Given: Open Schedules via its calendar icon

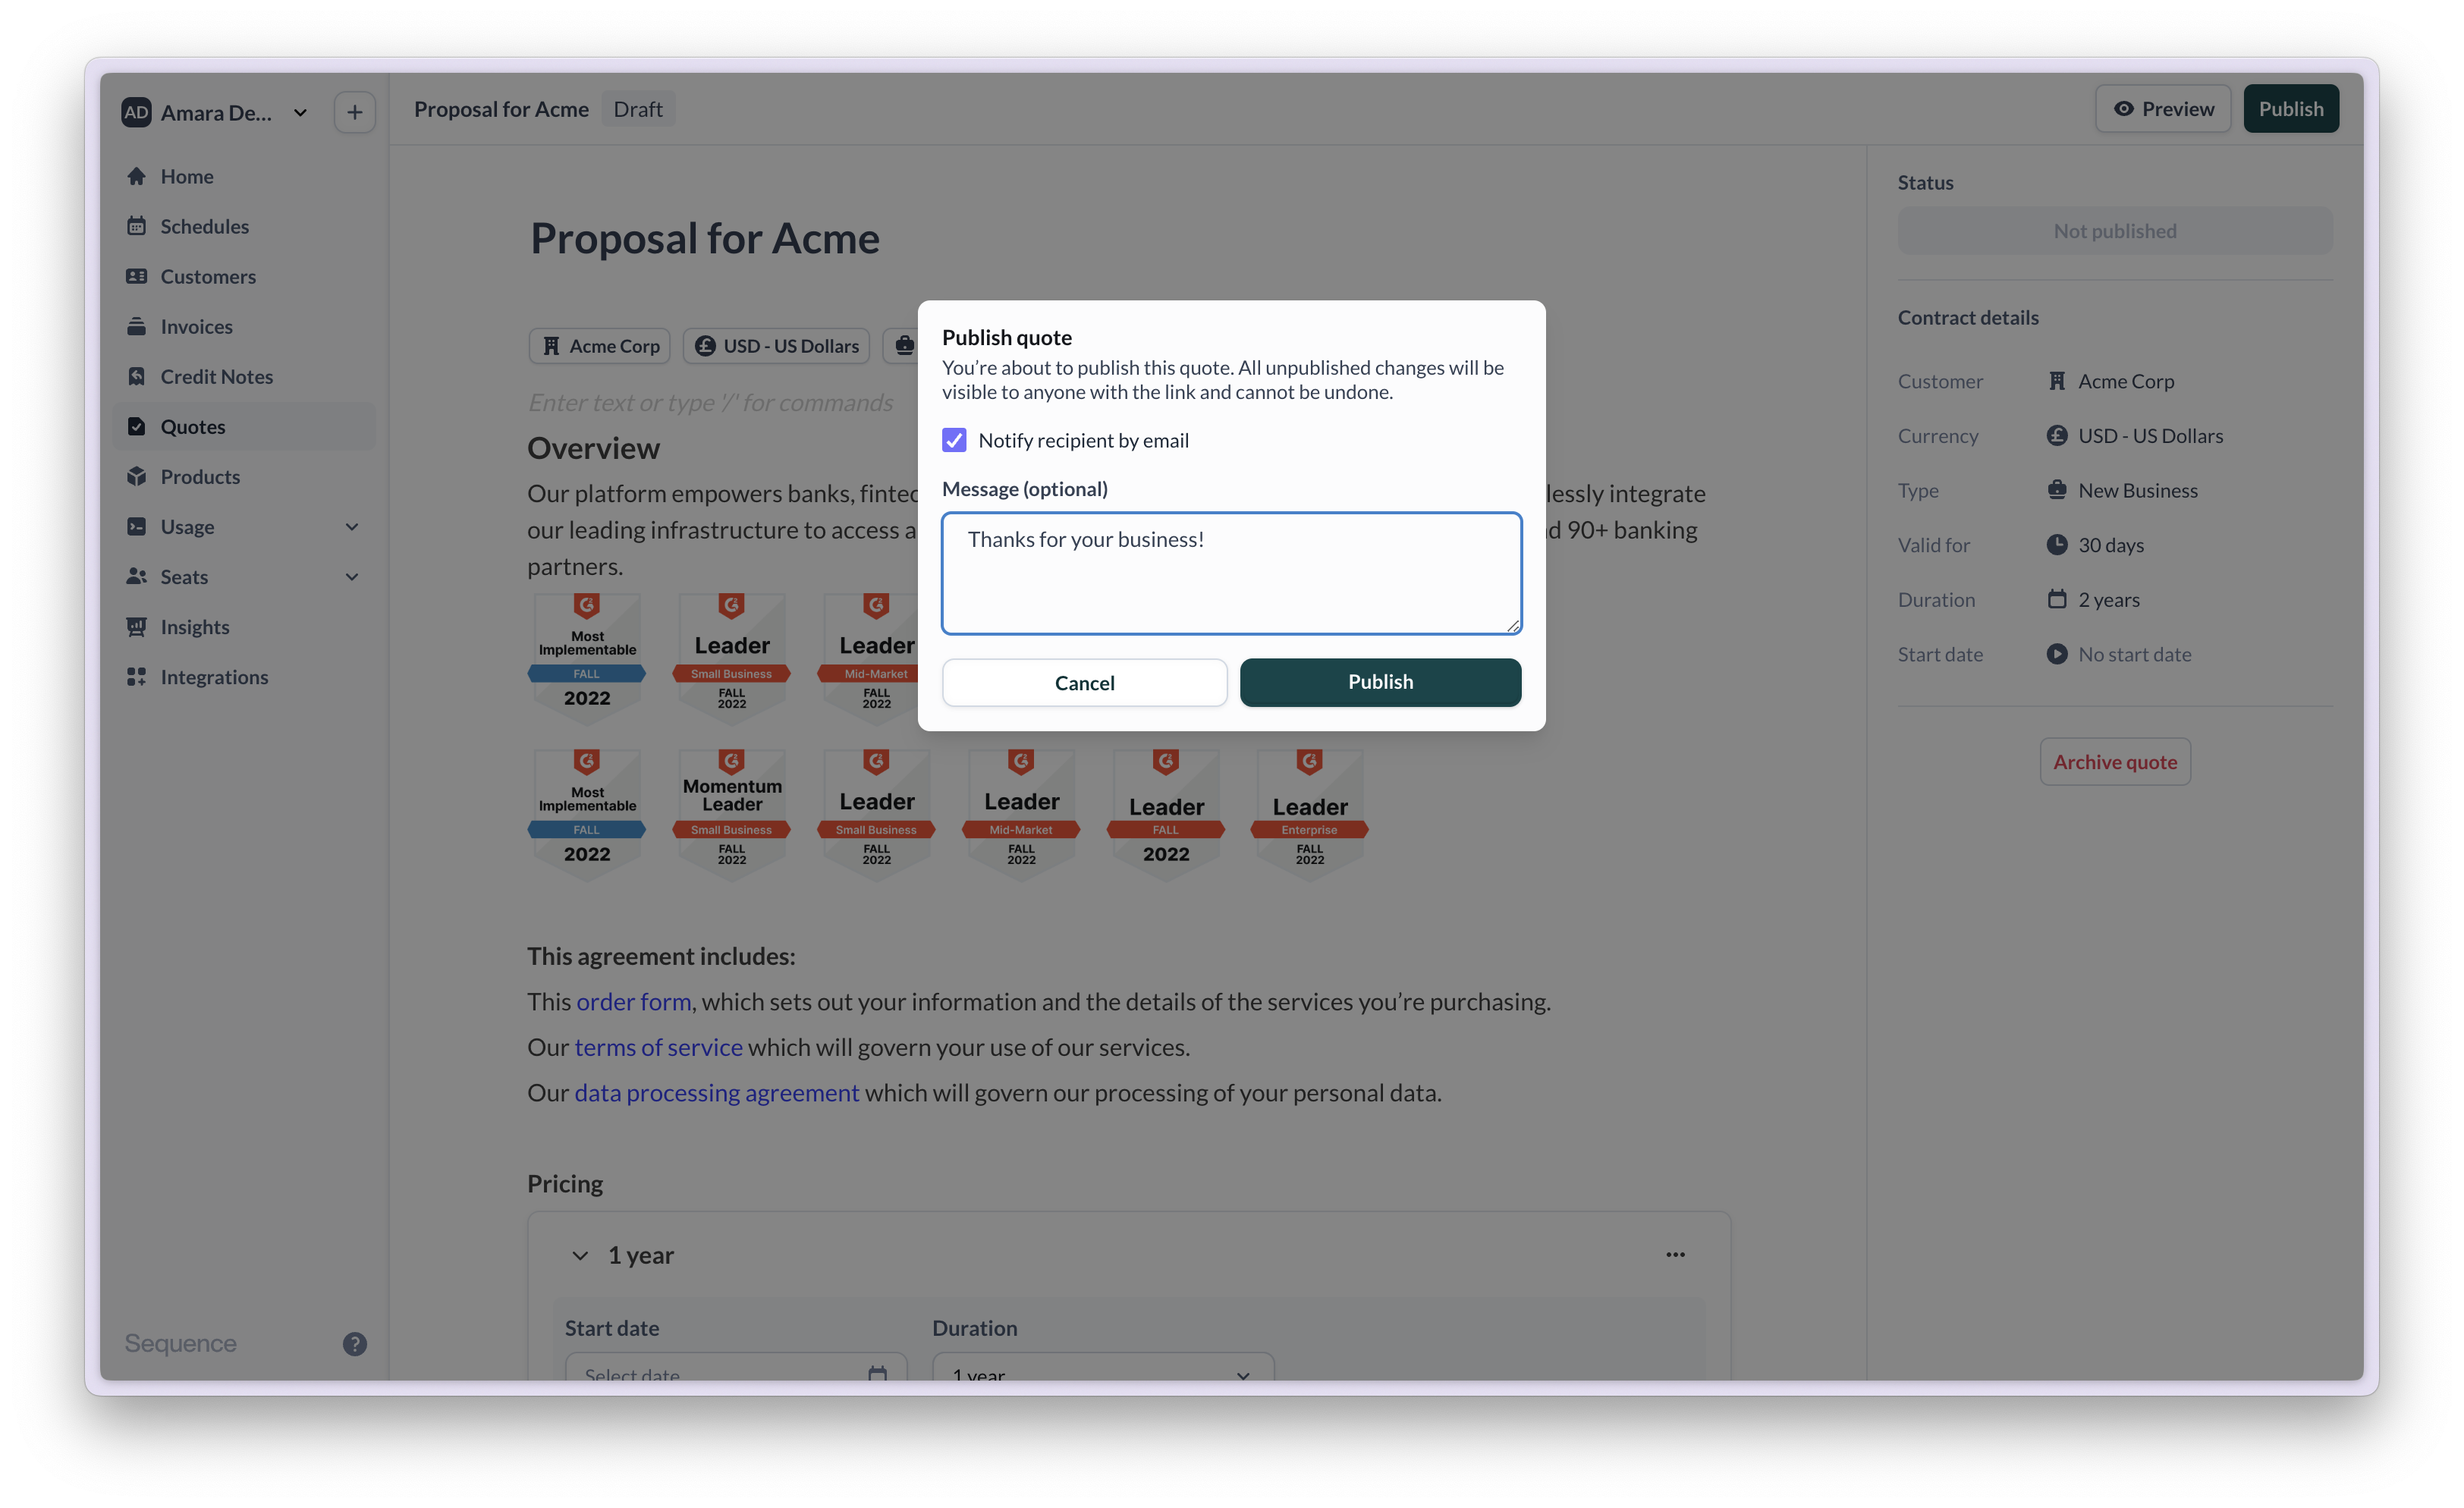Looking at the screenshot, I should click(x=137, y=226).
